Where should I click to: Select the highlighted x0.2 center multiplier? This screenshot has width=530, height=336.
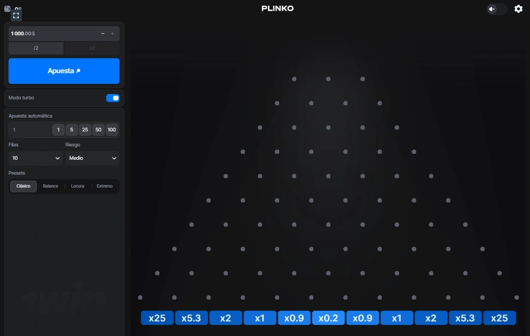coord(328,318)
